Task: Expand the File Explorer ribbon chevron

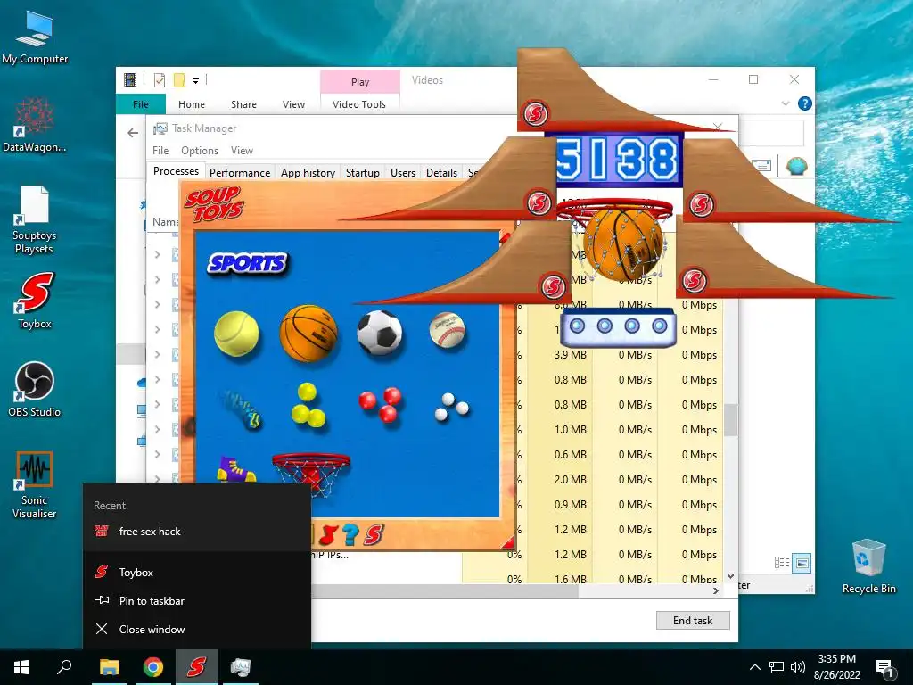Action: (786, 103)
